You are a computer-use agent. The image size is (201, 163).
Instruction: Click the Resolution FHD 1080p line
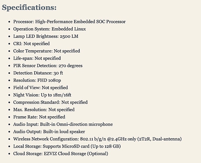[37, 80]
